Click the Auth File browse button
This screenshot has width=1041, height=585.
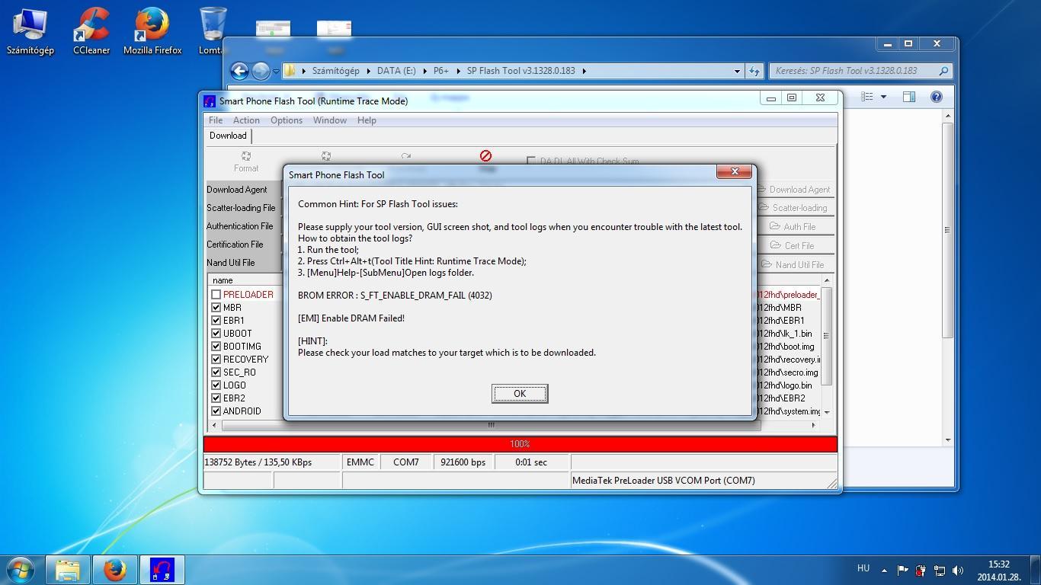click(x=795, y=227)
